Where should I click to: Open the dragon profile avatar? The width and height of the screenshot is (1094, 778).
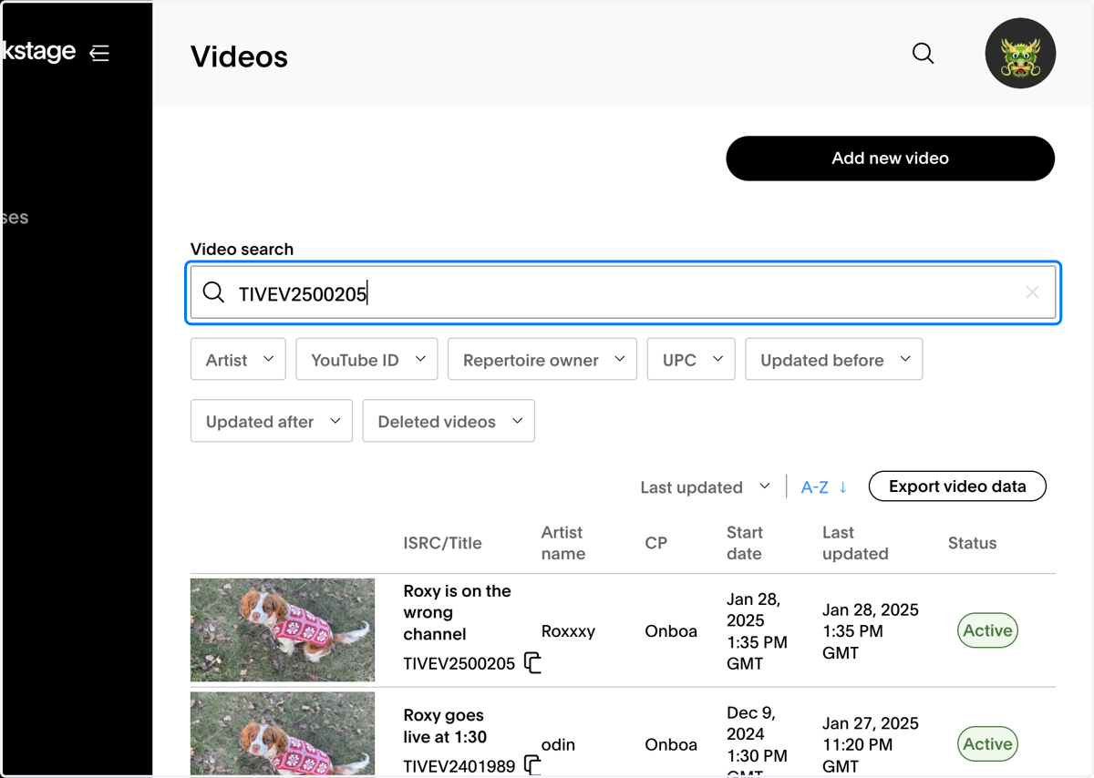point(1020,53)
